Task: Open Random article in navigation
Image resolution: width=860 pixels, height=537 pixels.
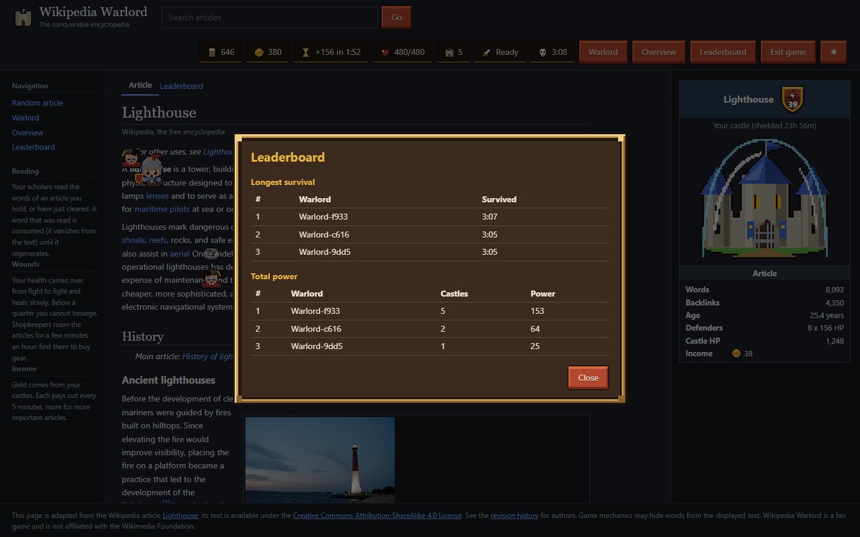Action: tap(38, 103)
